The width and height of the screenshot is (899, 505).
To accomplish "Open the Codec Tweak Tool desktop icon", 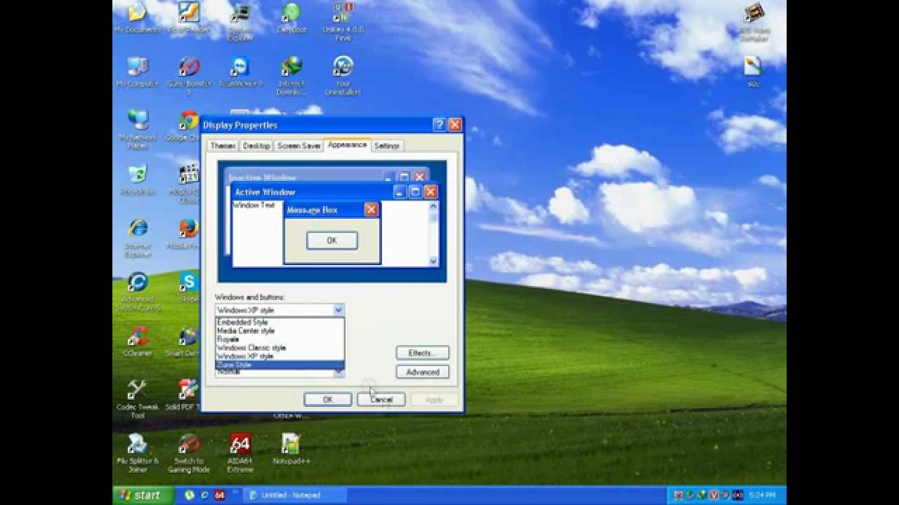I will pos(138,399).
